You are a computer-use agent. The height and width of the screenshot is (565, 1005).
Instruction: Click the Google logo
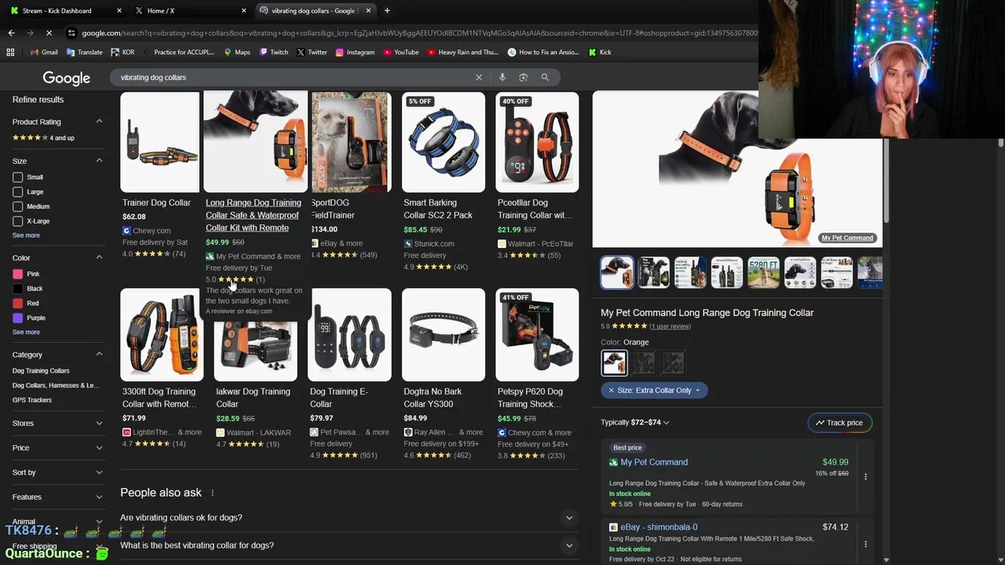[66, 78]
